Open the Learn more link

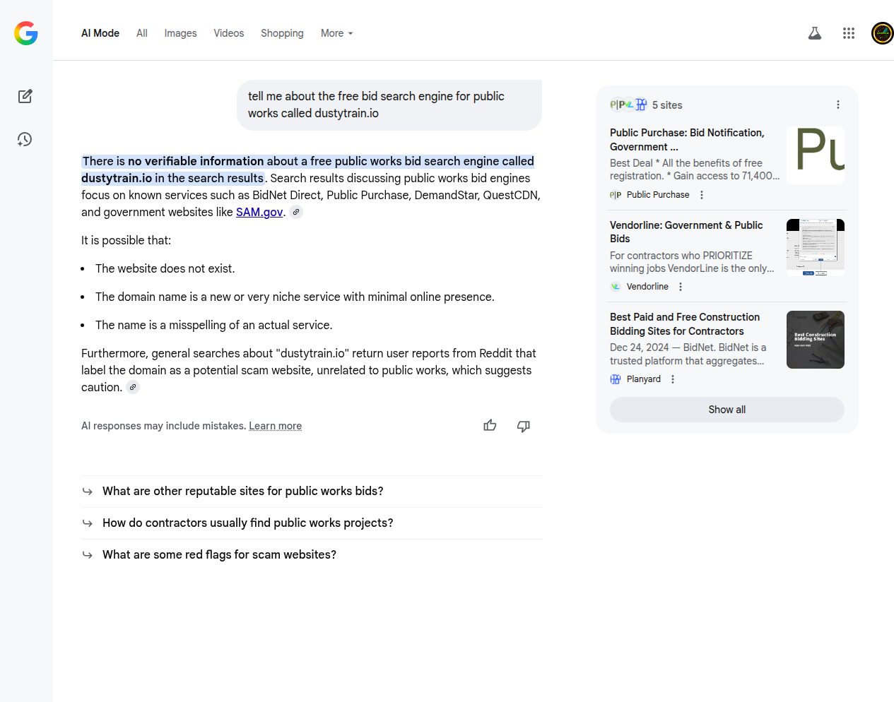pos(275,426)
